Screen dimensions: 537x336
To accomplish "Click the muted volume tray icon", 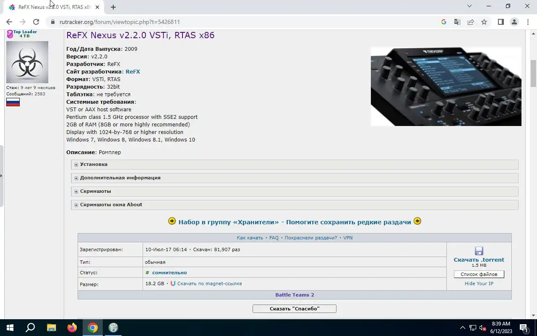I will coord(483,328).
